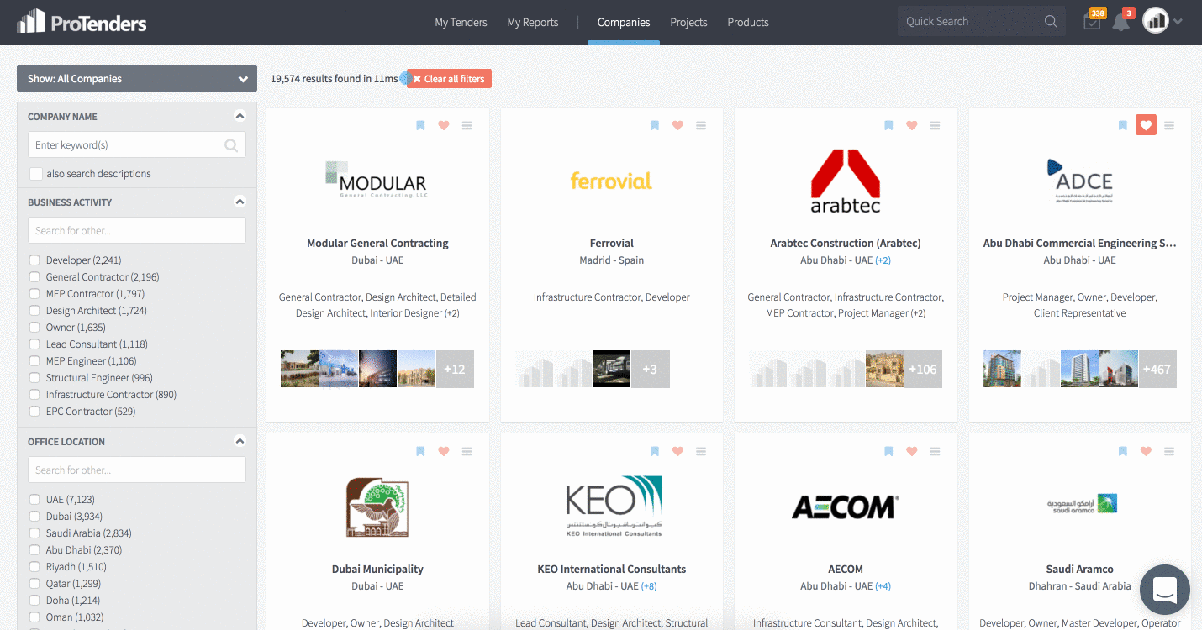
Task: Bookmark Modular General Contracting card
Action: pyautogui.click(x=420, y=125)
